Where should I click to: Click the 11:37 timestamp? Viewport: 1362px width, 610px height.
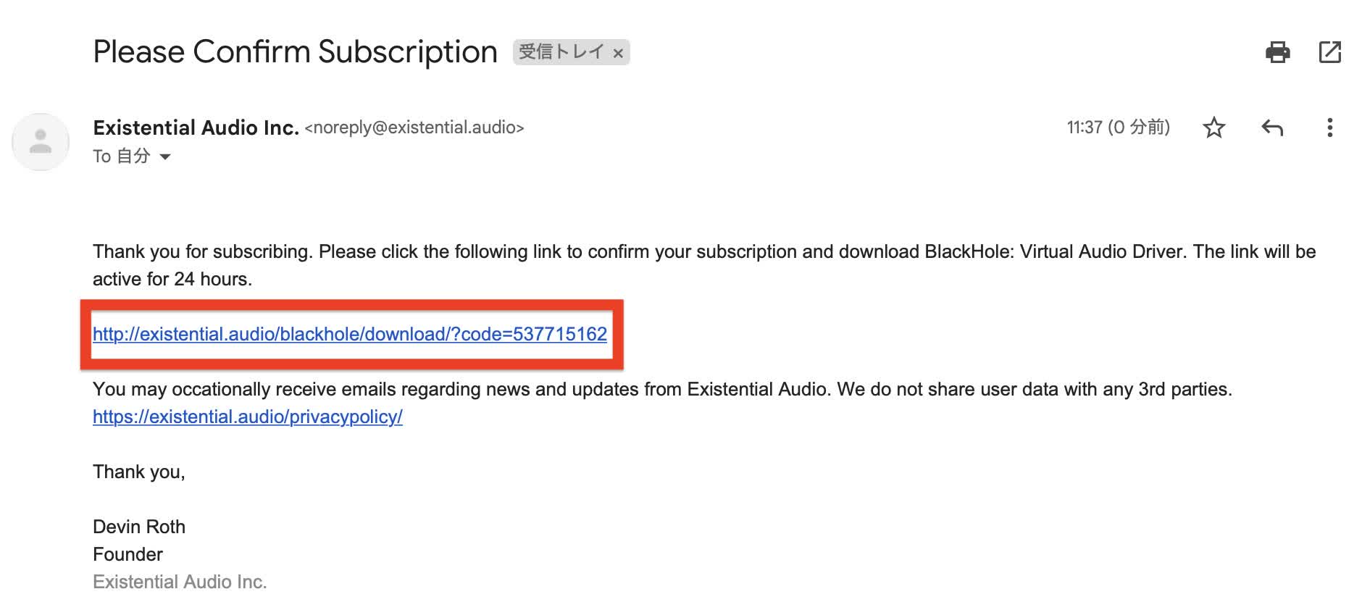[x=1118, y=128]
